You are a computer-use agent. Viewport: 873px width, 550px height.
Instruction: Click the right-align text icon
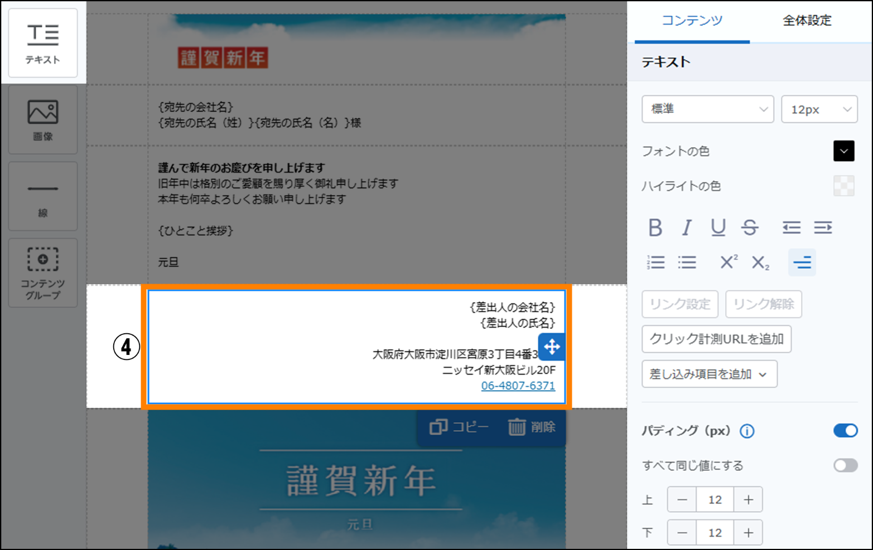tap(802, 262)
